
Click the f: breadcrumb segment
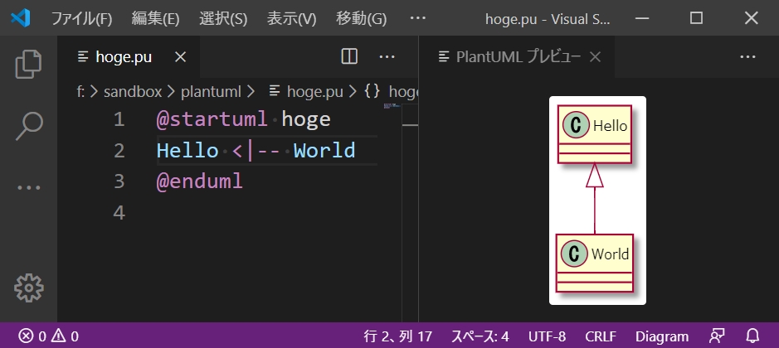tap(80, 92)
